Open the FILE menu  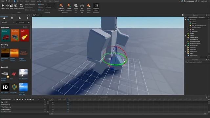pos(3,1)
